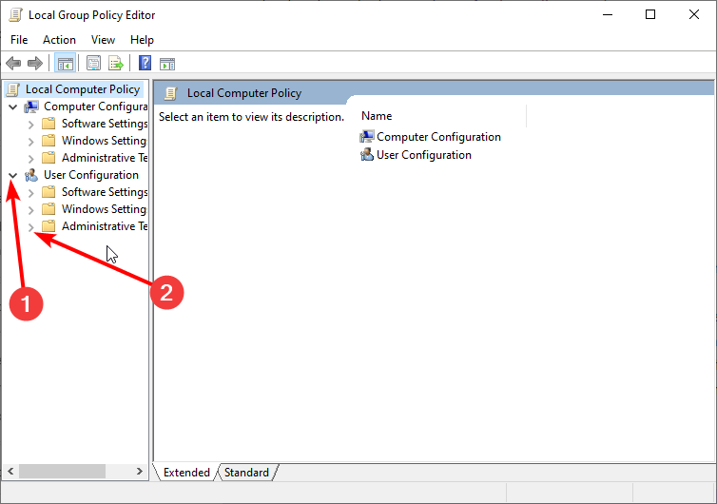
Task: Click Local Group Policy Editor title icon
Action: click(x=15, y=15)
